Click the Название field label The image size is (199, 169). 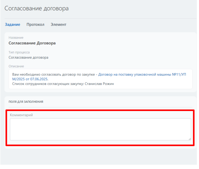pos(16,38)
